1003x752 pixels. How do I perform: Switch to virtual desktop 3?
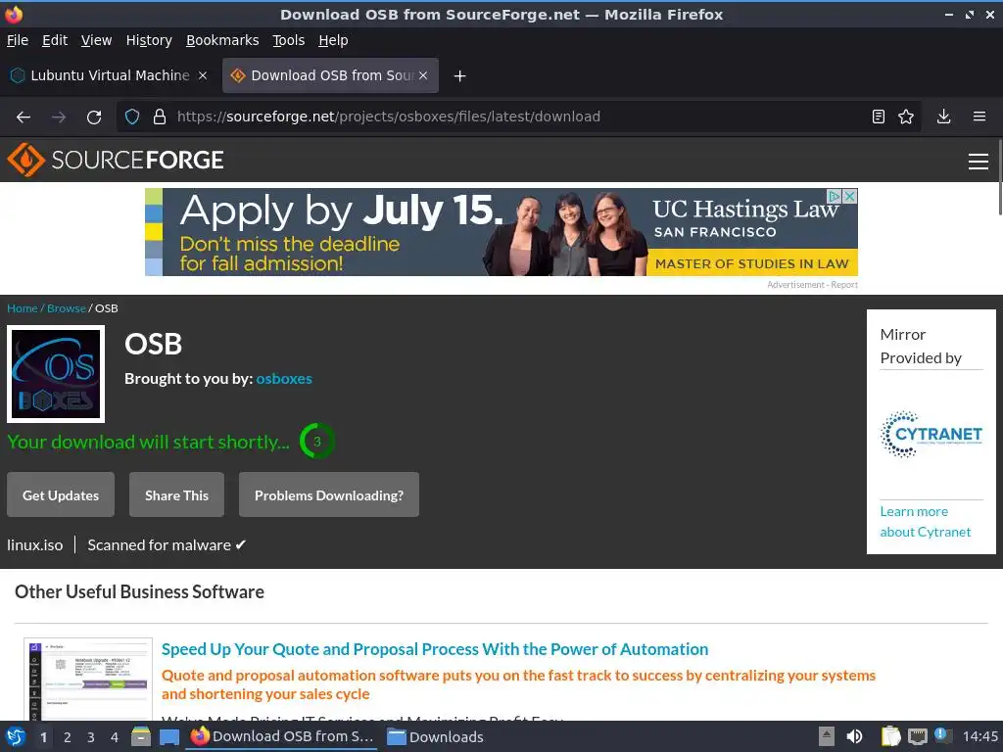click(91, 737)
